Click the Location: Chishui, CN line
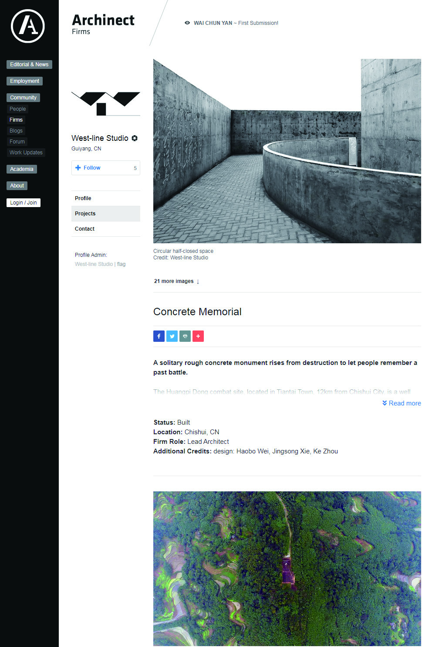 pyautogui.click(x=186, y=432)
